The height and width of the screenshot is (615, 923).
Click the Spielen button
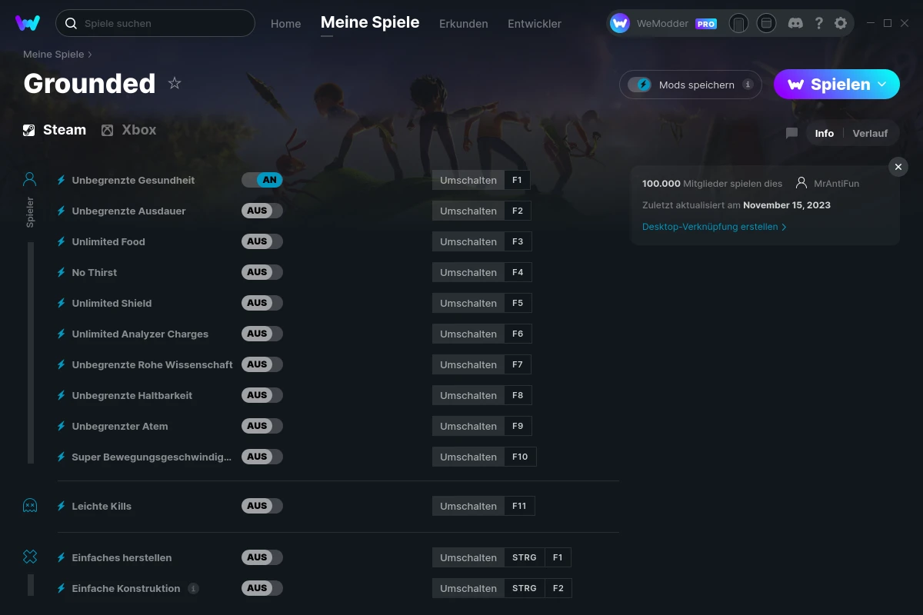(837, 85)
